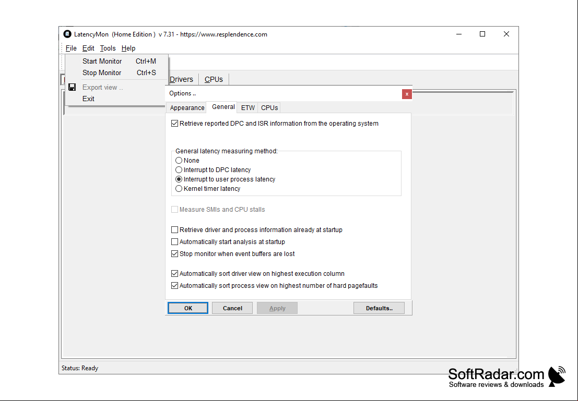This screenshot has width=578, height=401.
Task: Close the Options dialog with red X
Action: [x=407, y=94]
